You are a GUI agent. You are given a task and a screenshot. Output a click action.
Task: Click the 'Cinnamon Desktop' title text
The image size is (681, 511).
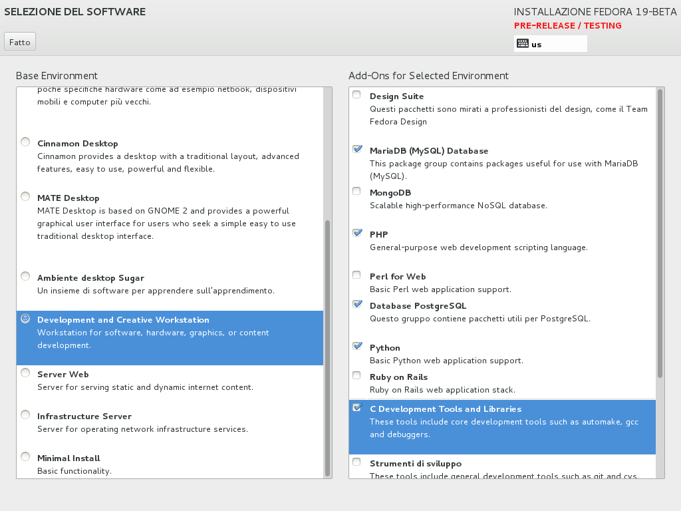[78, 144]
